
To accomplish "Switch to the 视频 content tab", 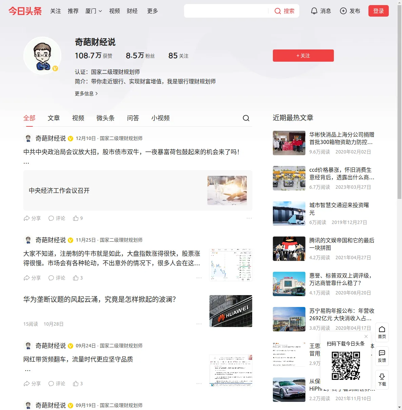I will coord(78,118).
